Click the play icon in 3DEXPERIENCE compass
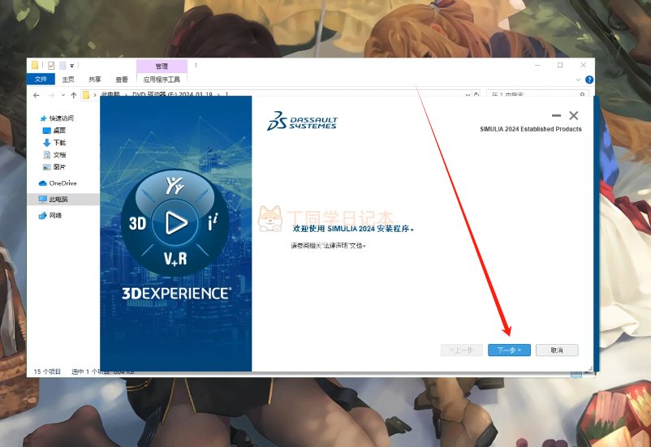 (x=176, y=221)
